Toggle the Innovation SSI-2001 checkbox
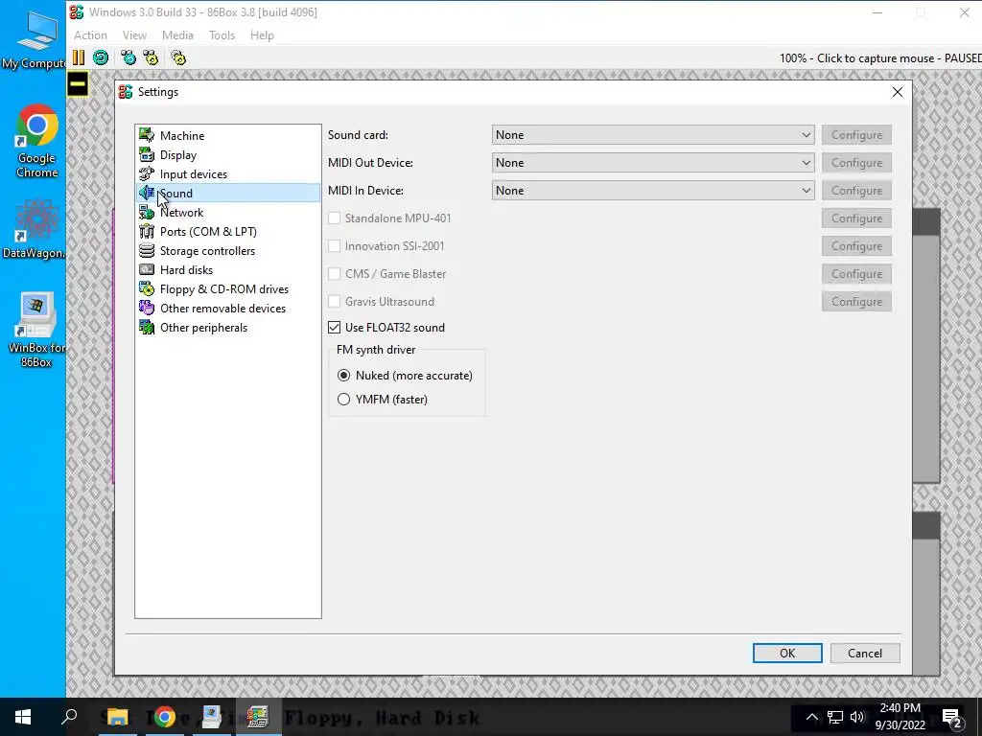This screenshot has width=982, height=736. 335,246
